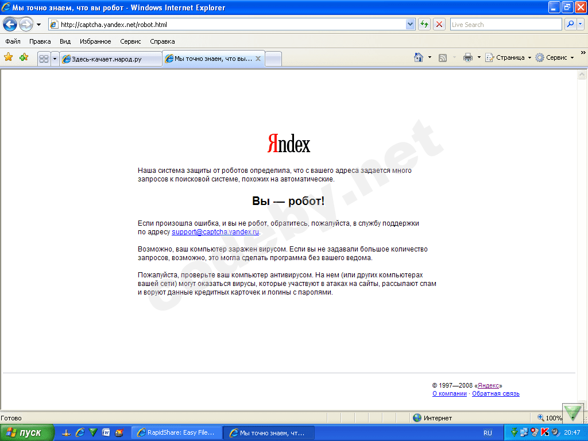Switch to RapidShare taskbar window button
Image resolution: width=588 pixels, height=441 pixels.
tap(177, 432)
